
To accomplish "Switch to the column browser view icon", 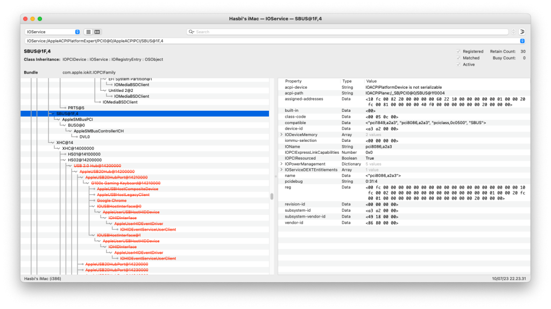I will [x=97, y=32].
